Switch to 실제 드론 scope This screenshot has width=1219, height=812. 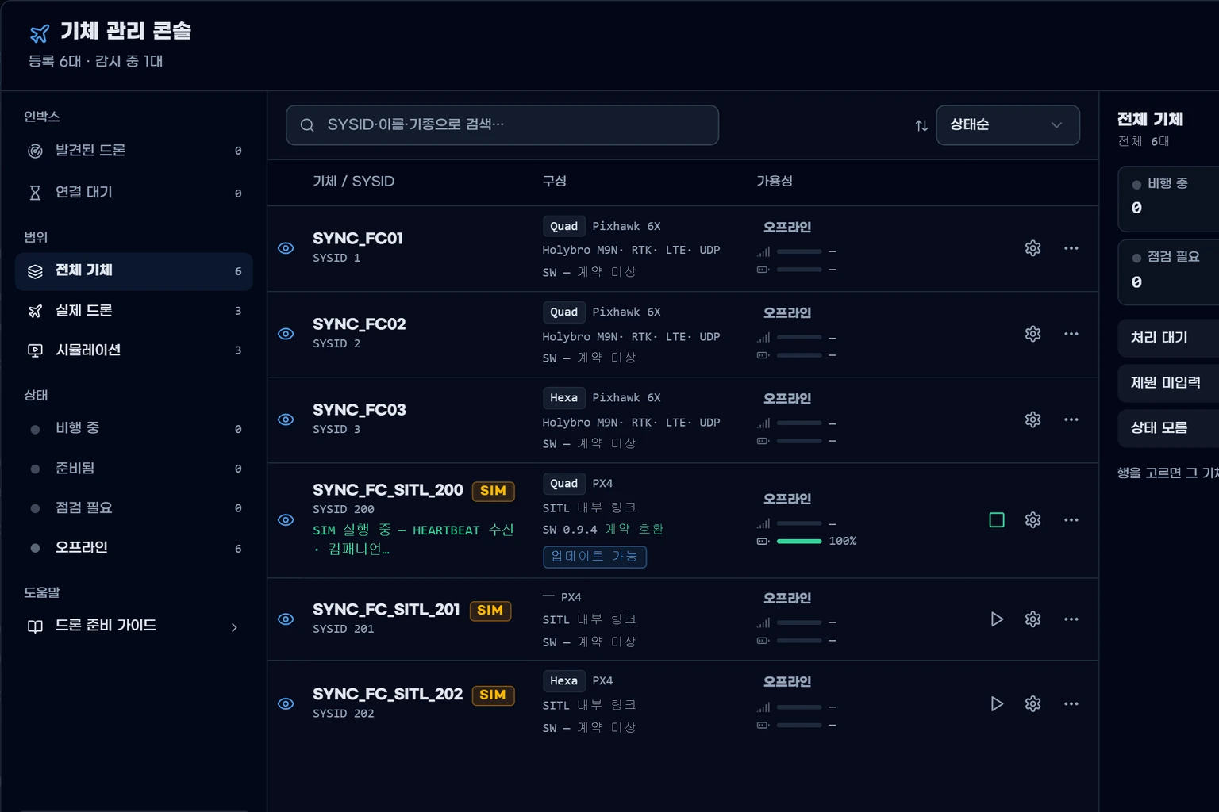point(133,311)
